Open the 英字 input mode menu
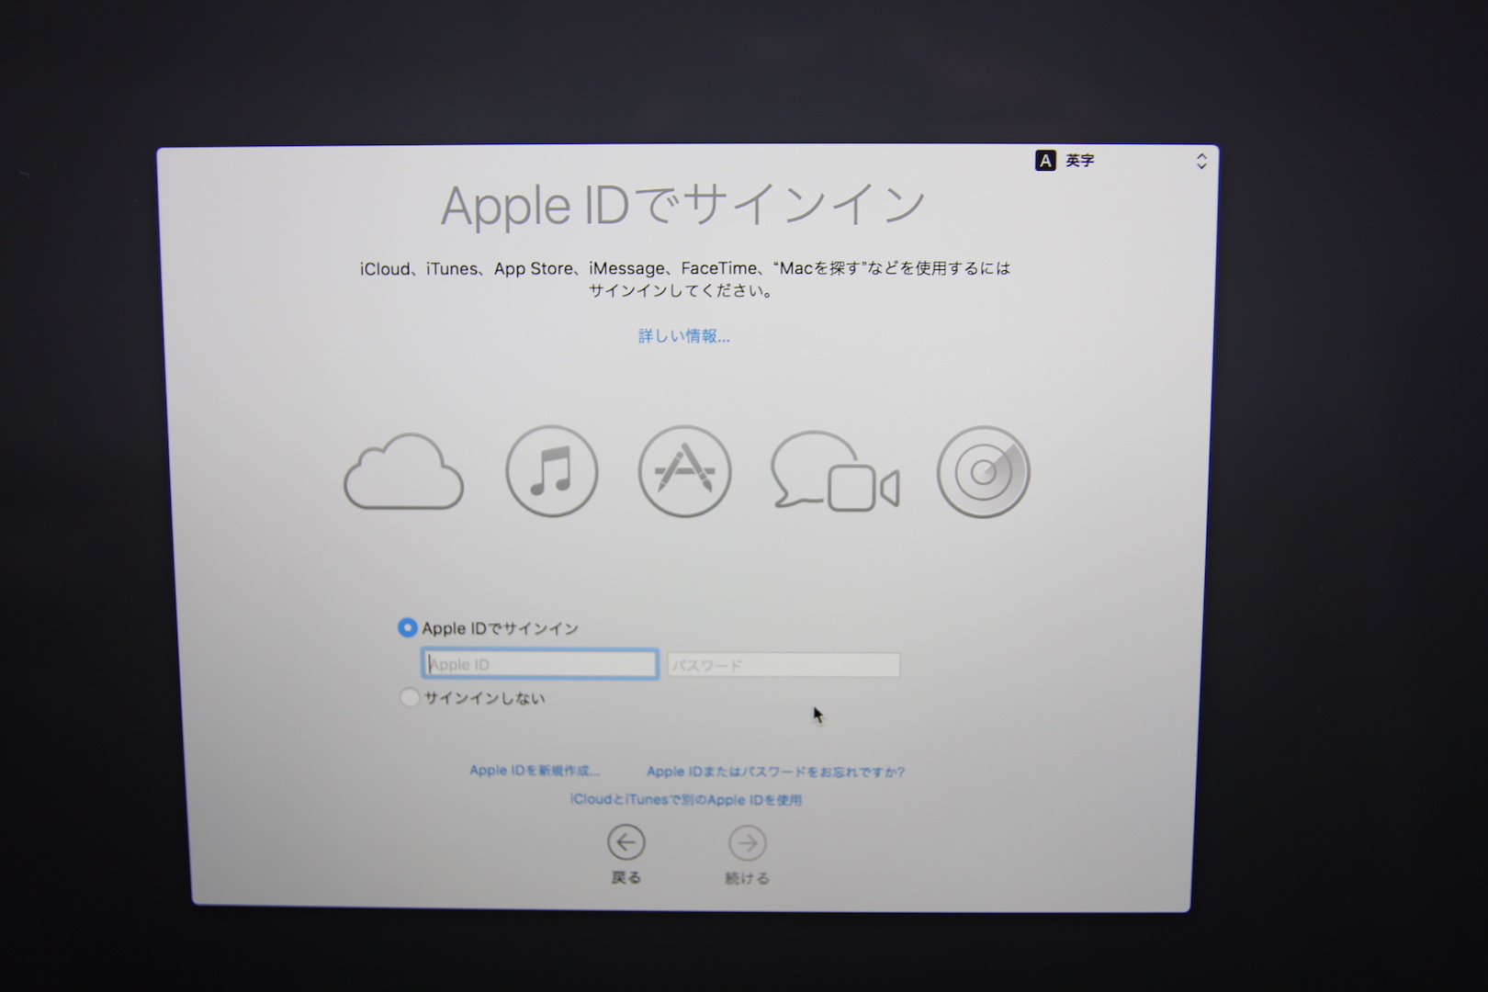Viewport: 1488px width, 992px height. pyautogui.click(x=1080, y=161)
